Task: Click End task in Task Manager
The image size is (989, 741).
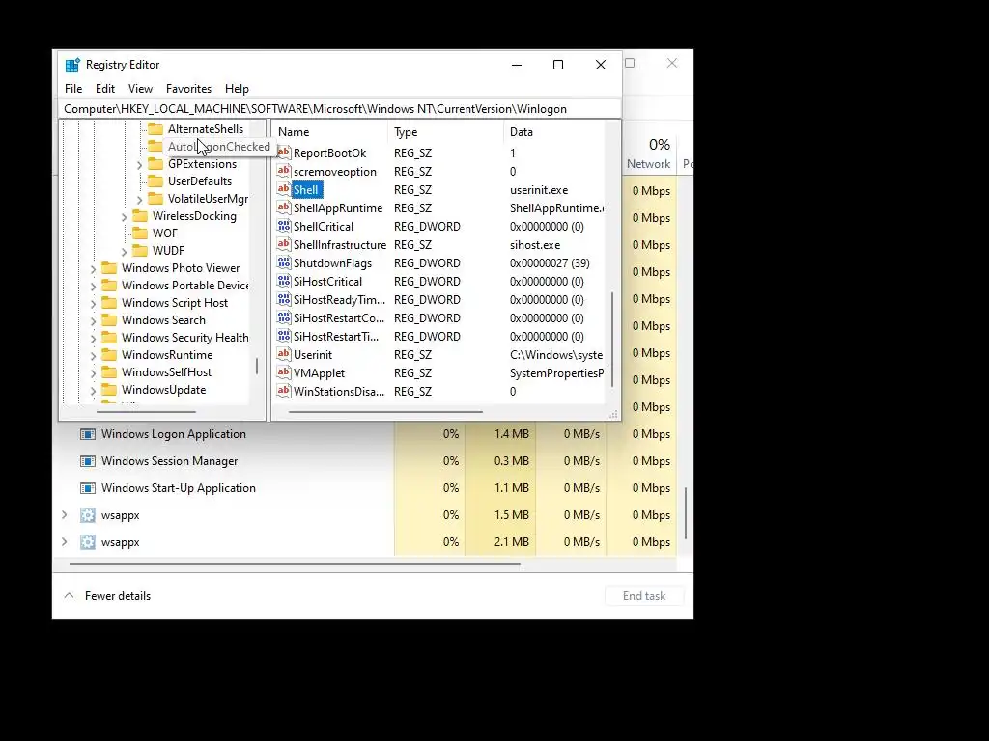Action: pyautogui.click(x=644, y=596)
